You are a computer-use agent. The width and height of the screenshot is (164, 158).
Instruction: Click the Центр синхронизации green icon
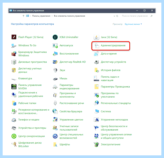[x=14, y=136]
